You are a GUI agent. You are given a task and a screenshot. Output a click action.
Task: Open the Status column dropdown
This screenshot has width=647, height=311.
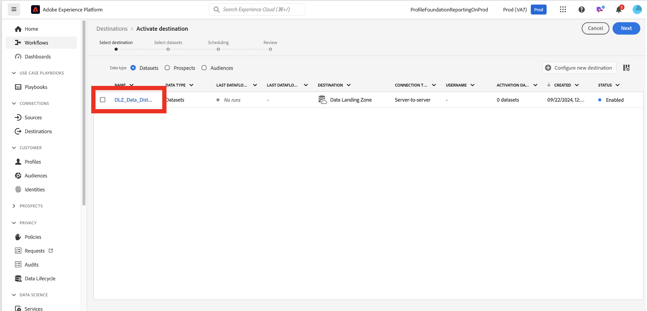coord(617,85)
